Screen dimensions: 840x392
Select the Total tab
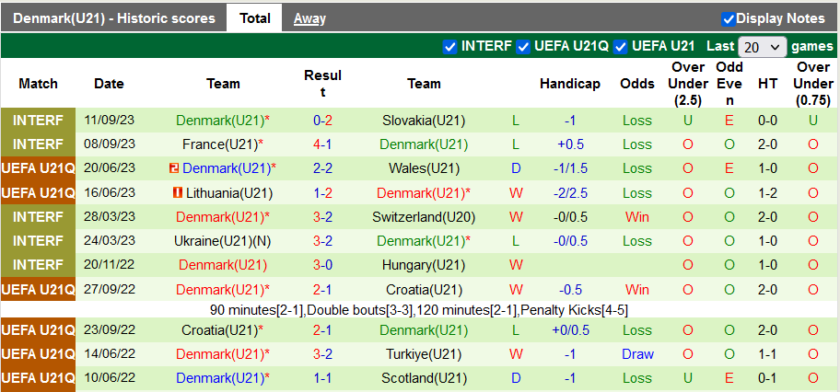[x=255, y=18]
